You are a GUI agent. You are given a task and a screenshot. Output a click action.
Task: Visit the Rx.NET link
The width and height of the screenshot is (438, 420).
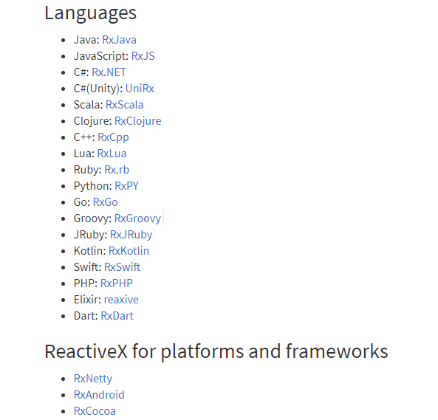(109, 72)
